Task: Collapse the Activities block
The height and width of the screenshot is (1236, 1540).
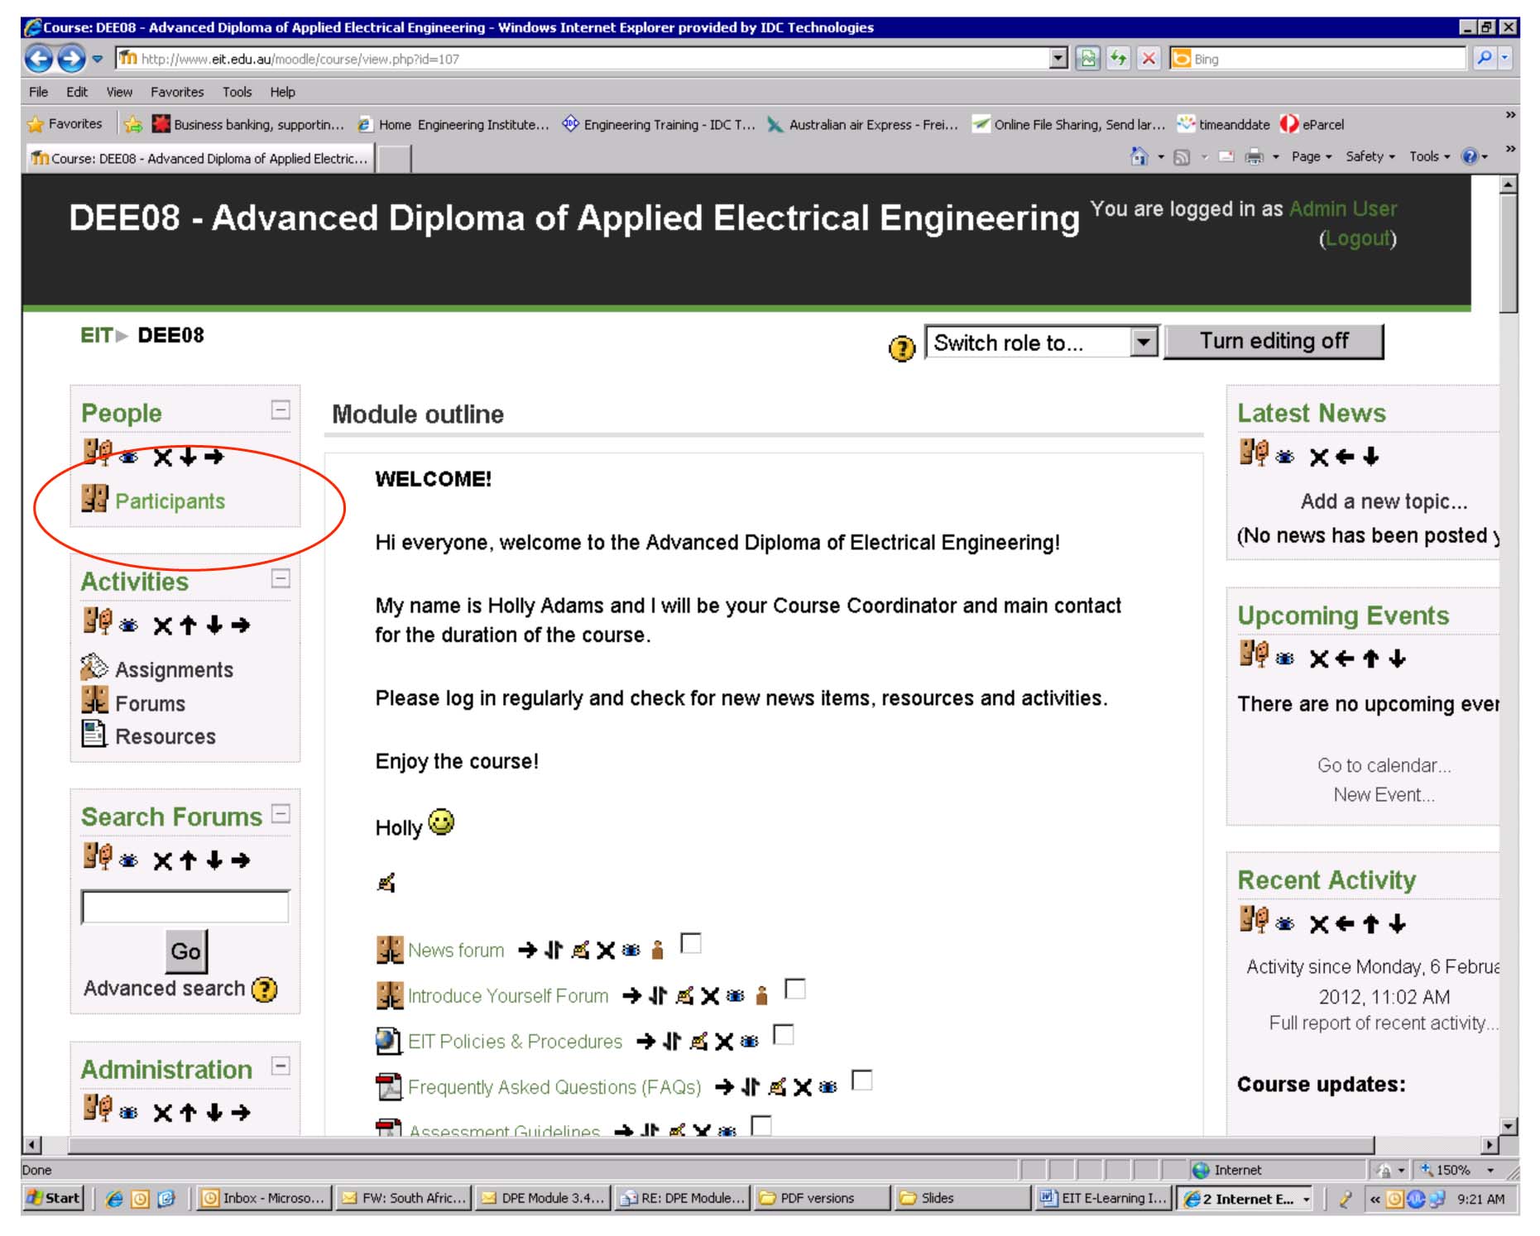Action: (281, 579)
